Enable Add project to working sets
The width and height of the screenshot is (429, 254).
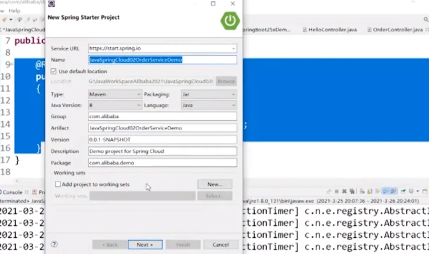[58, 184]
